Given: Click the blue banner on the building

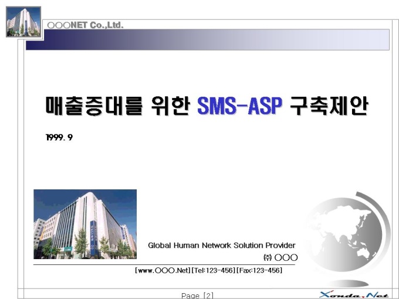Looking at the screenshot, I should click(93, 238).
